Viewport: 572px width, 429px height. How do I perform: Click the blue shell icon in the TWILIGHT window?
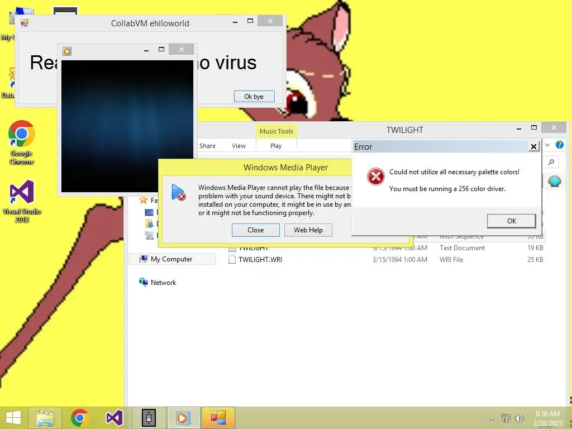555,181
